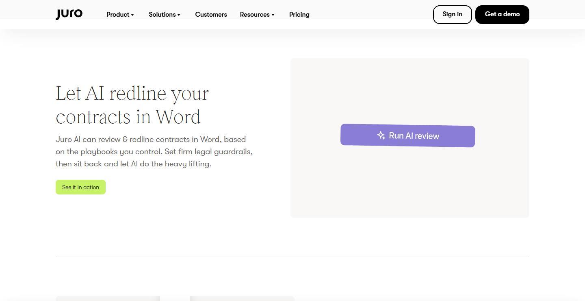This screenshot has height=301, width=585.
Task: Expand the Solutions dropdown menu
Action: tap(165, 15)
